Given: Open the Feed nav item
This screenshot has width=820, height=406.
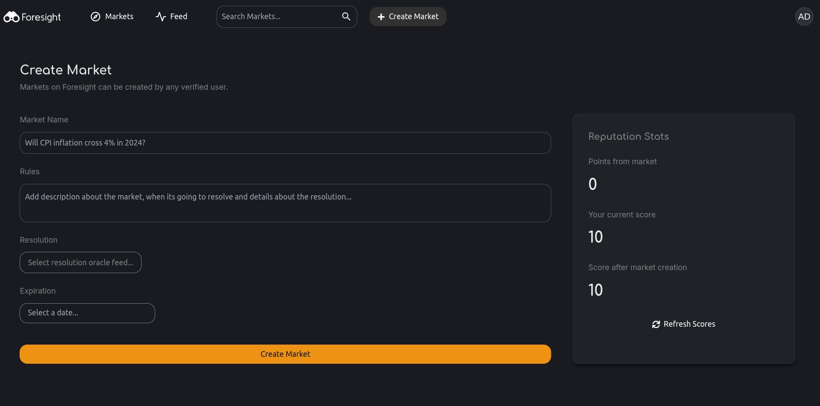Looking at the screenshot, I should (x=172, y=17).
